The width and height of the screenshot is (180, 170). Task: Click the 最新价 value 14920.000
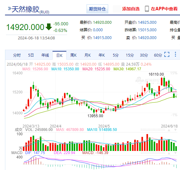(x=102, y=22)
